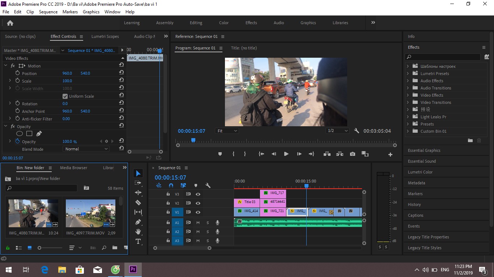Mute audio track A1
This screenshot has height=277, width=494.
[x=198, y=223]
